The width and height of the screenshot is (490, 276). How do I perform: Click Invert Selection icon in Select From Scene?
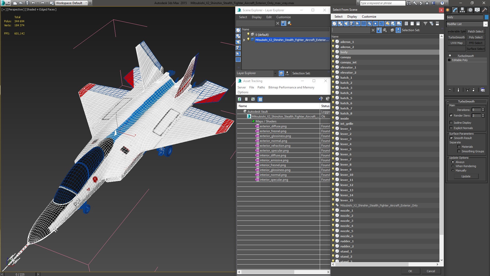coord(418,24)
